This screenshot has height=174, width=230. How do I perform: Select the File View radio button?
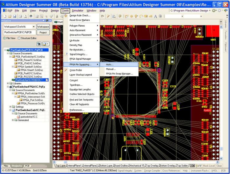point(5,38)
